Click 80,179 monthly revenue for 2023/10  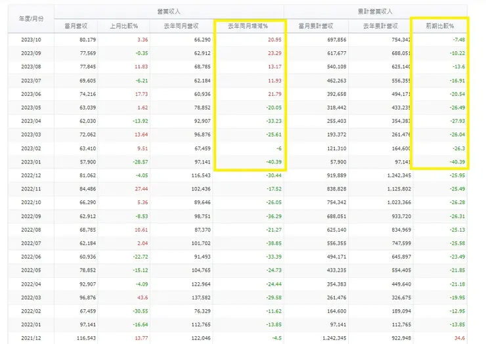click(88, 39)
